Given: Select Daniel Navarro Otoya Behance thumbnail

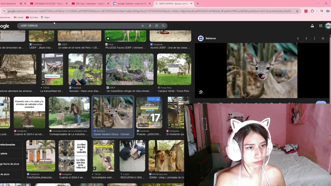Looking at the screenshot, I should point(113,113).
